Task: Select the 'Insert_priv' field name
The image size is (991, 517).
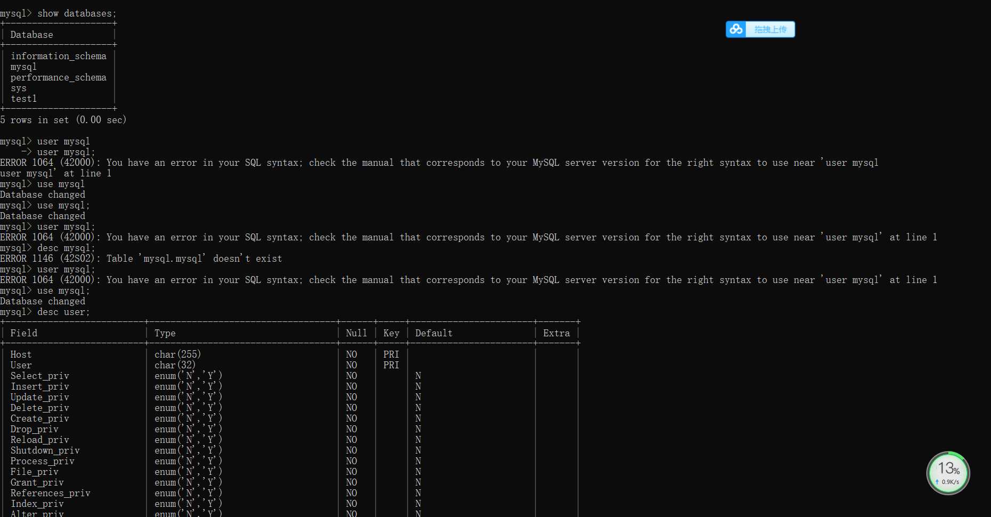Action: pos(40,386)
